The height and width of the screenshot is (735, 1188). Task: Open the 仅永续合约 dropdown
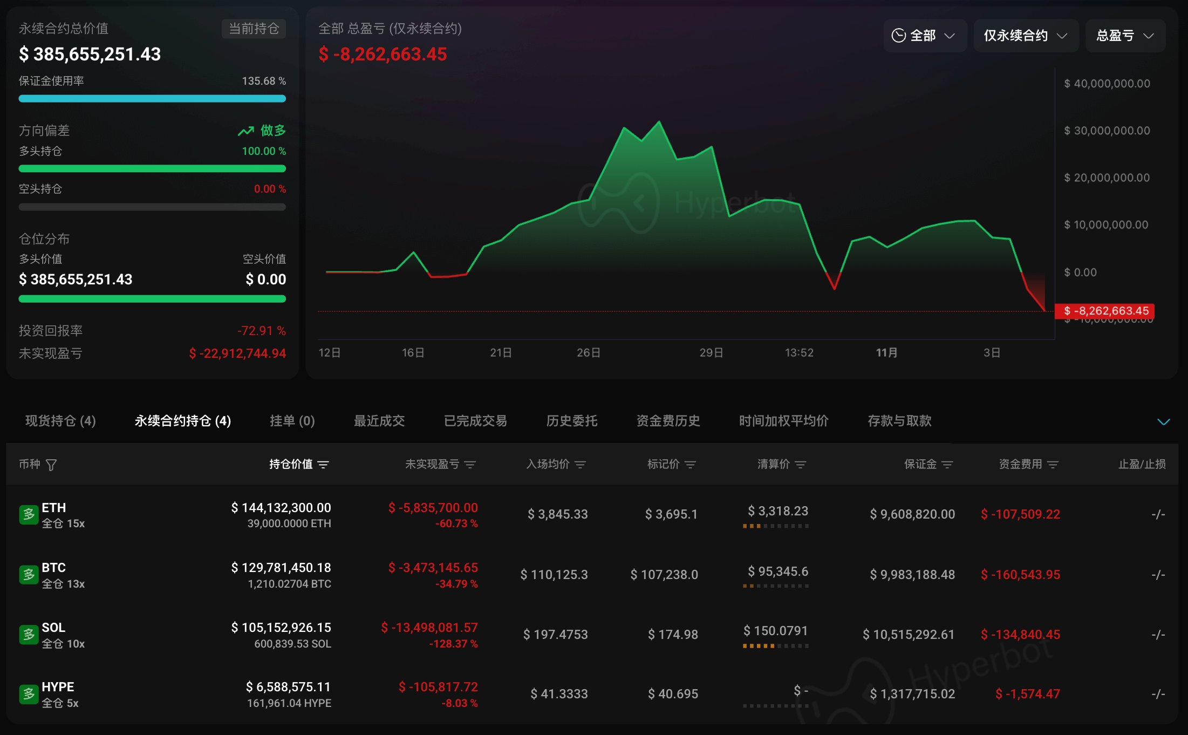tap(1025, 36)
